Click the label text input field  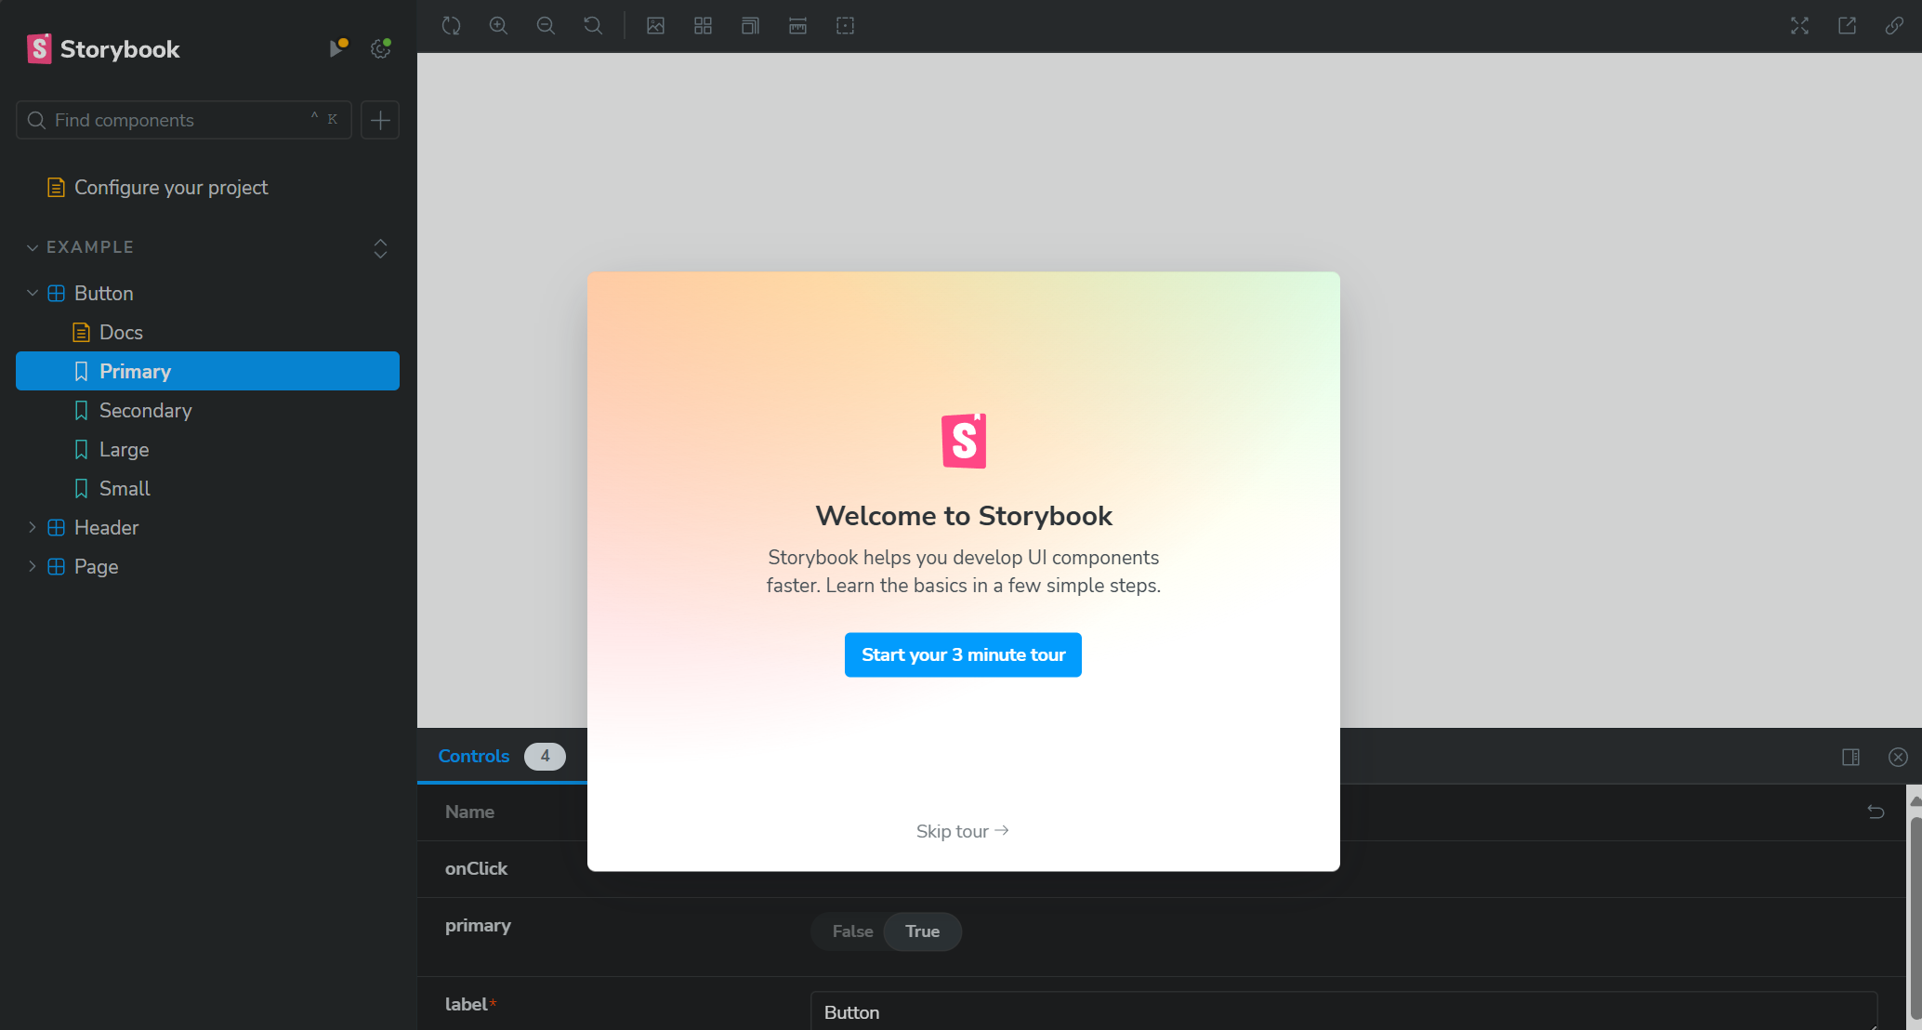[x=1343, y=1011]
